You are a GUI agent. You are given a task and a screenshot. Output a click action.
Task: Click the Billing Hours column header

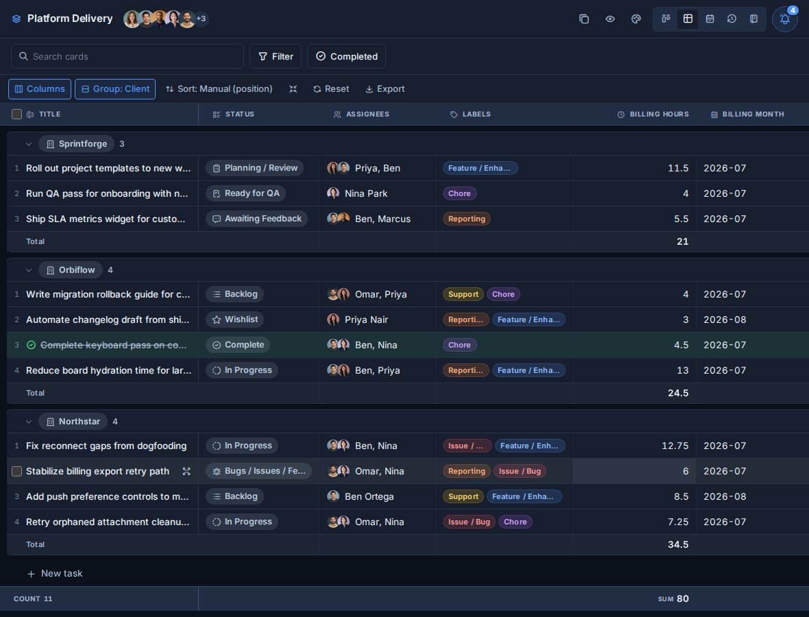pos(653,114)
